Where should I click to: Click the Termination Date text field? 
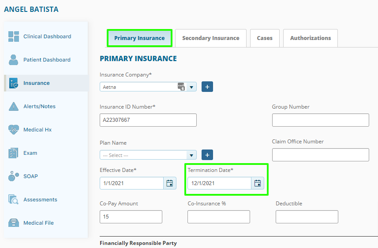pyautogui.click(x=219, y=183)
